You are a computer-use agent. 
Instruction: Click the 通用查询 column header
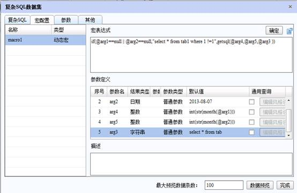click(x=267, y=92)
